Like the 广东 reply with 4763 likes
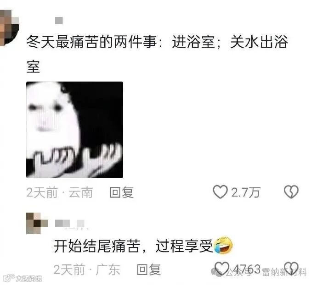This screenshot has height=285, width=317. tap(222, 269)
